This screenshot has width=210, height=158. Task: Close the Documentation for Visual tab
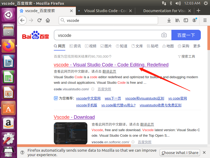[x=189, y=11]
